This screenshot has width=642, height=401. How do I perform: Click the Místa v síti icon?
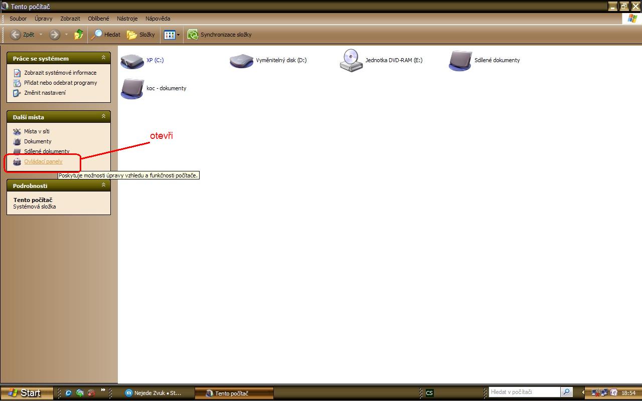[17, 131]
